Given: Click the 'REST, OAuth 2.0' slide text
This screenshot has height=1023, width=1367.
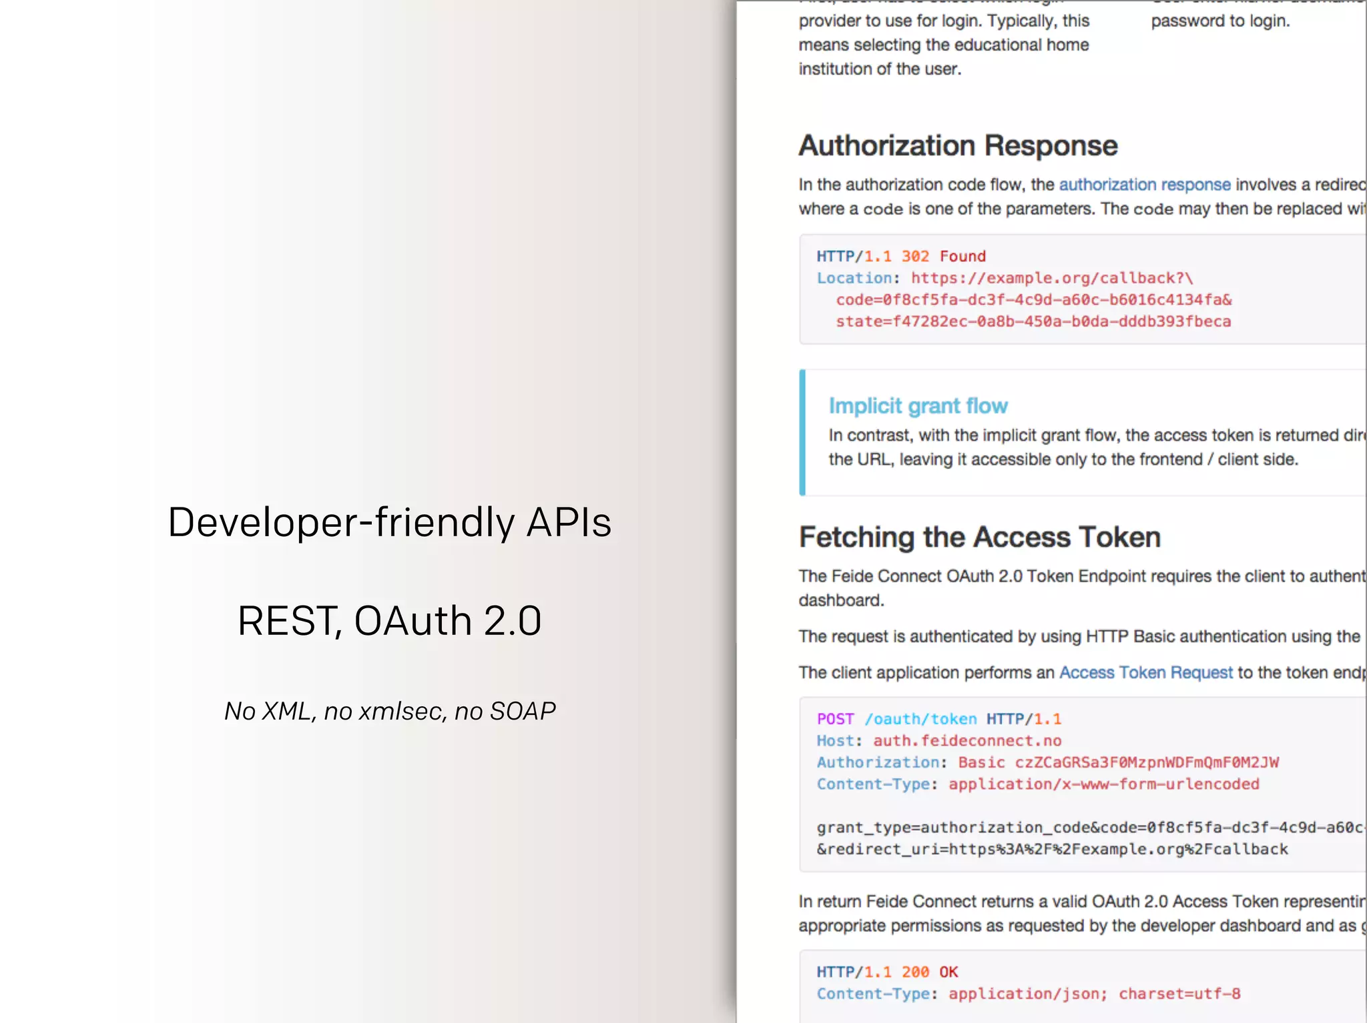Looking at the screenshot, I should point(389,620).
